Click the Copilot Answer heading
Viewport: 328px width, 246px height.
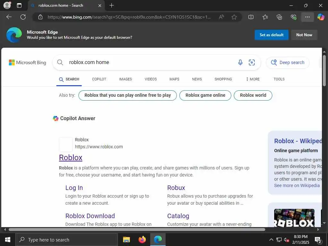pyautogui.click(x=78, y=119)
